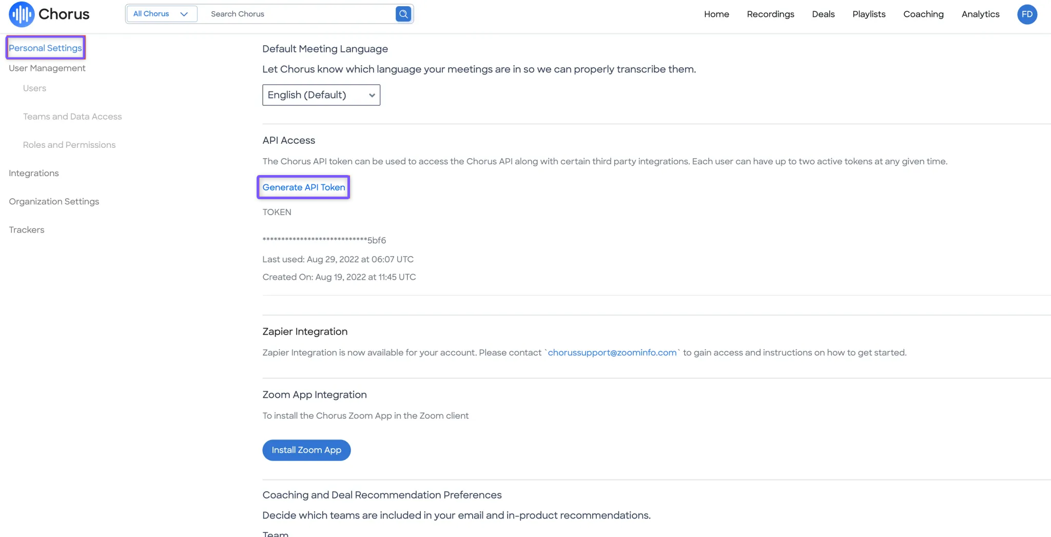The height and width of the screenshot is (537, 1051).
Task: Click the blue search magnifier button
Action: pos(403,14)
